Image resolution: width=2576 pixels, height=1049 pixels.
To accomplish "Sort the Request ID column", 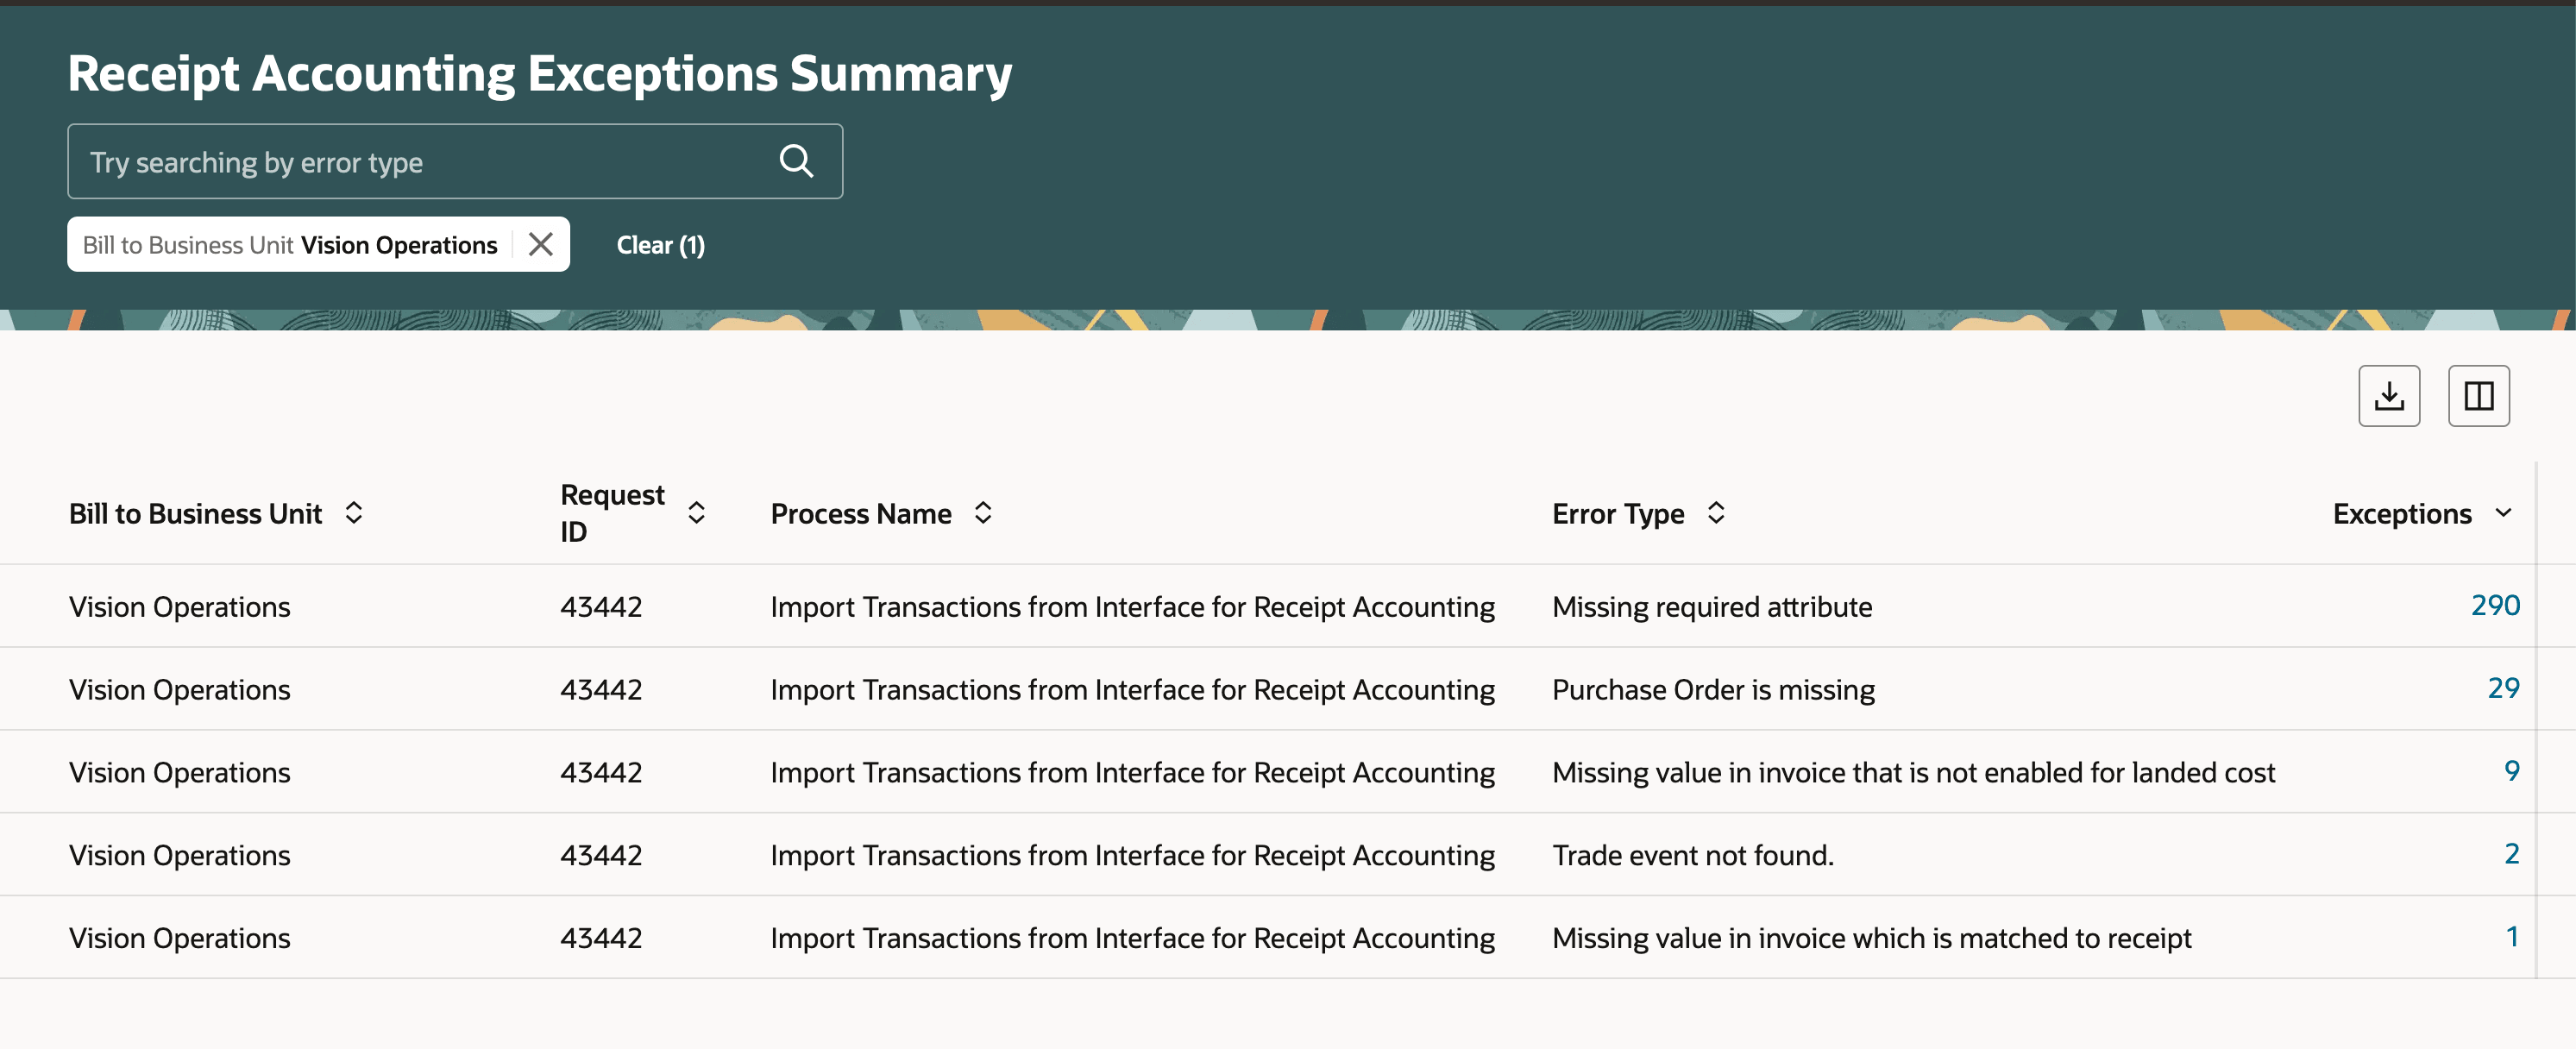I will (696, 513).
